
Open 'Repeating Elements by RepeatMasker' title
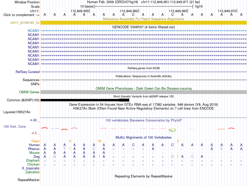144,176
